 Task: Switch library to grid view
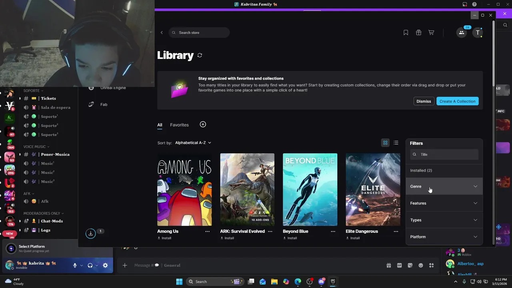point(385,143)
